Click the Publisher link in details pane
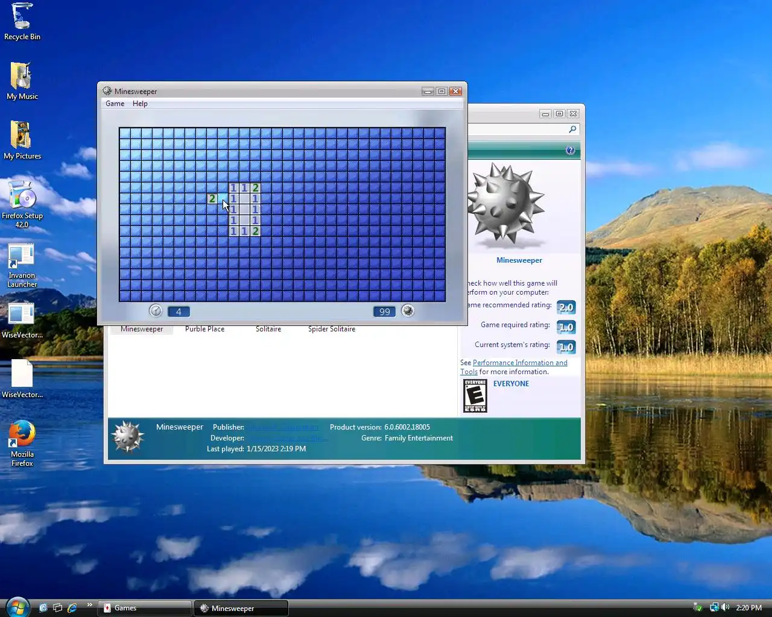Screen dimensions: 772x617 tap(282, 427)
